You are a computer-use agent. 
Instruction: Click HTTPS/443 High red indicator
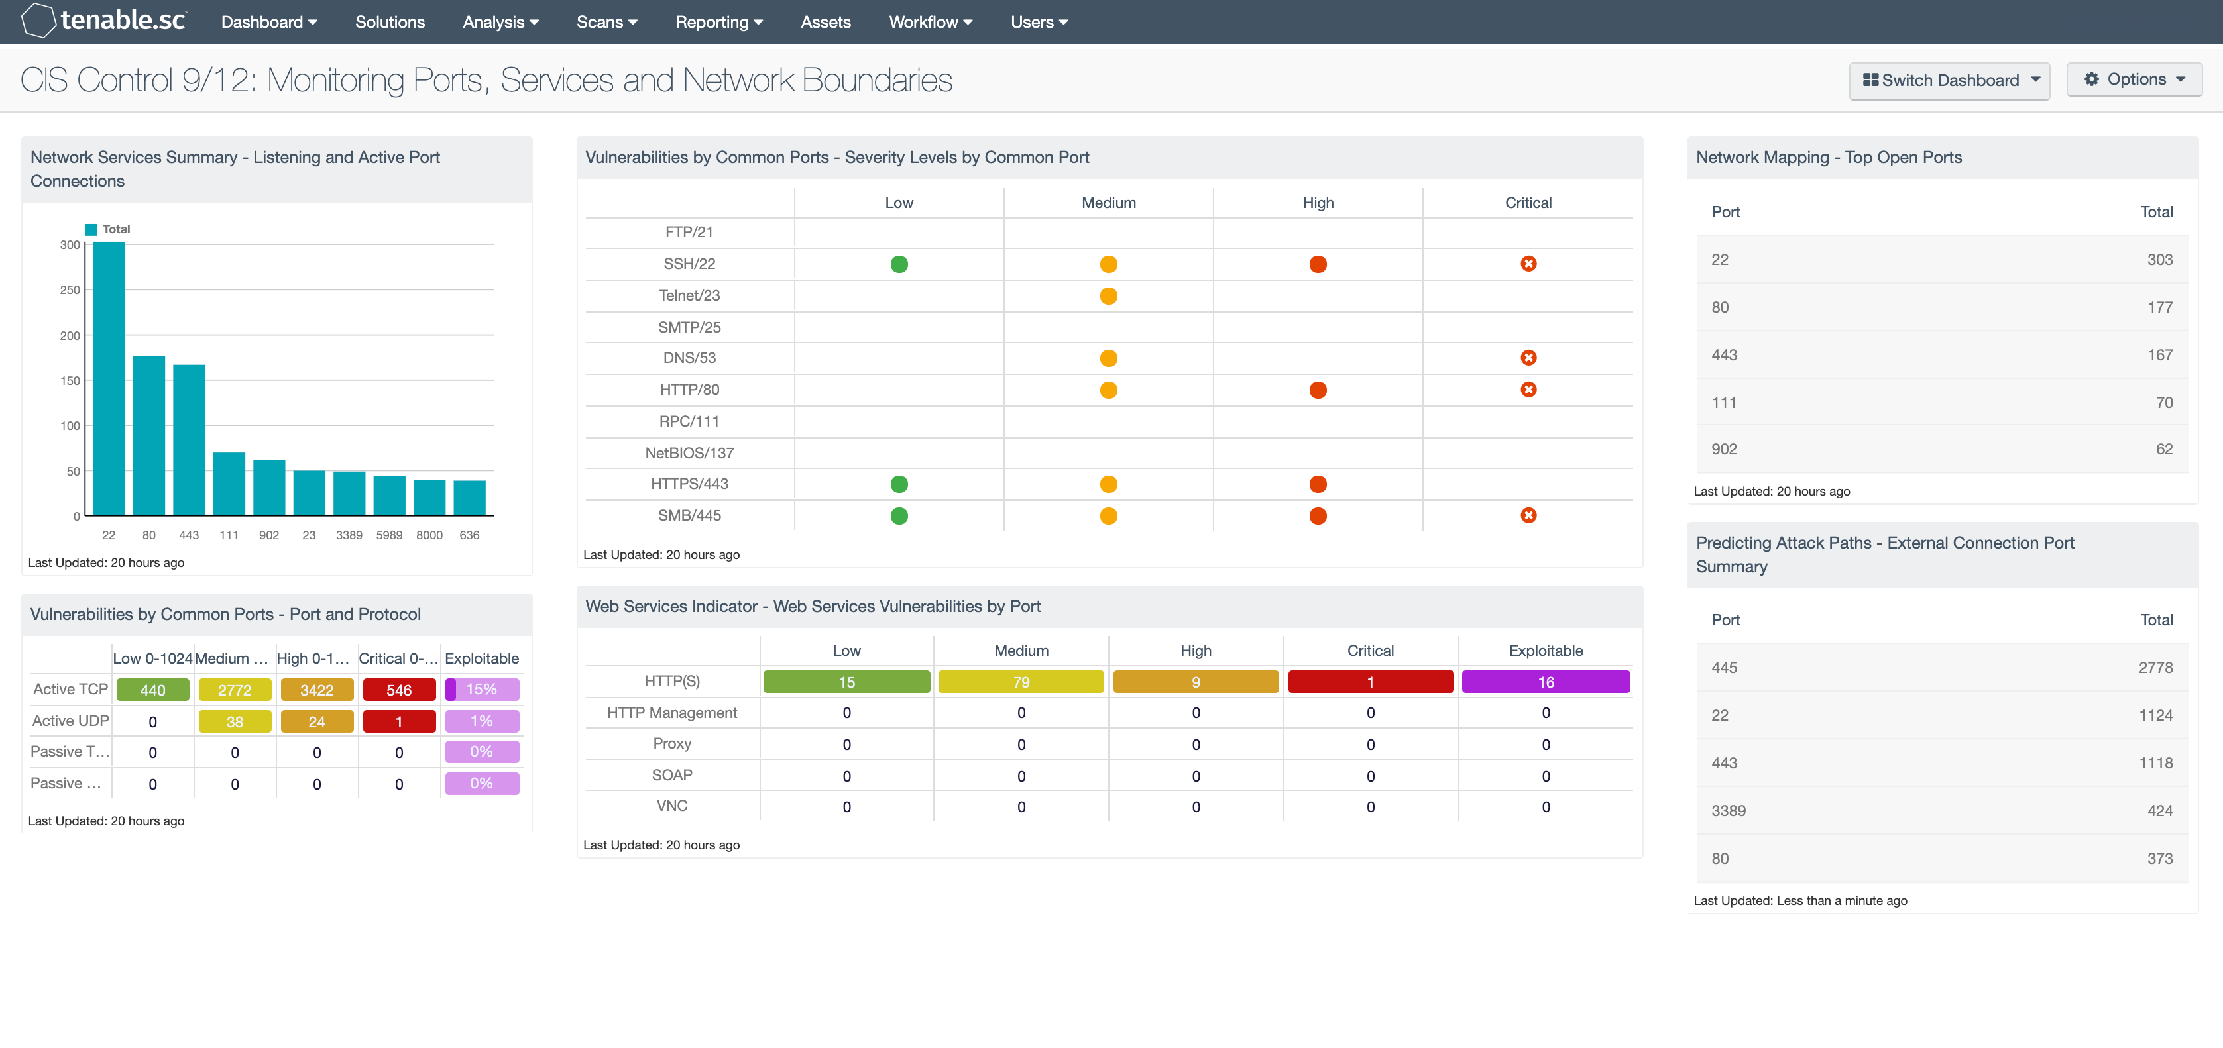(1318, 484)
